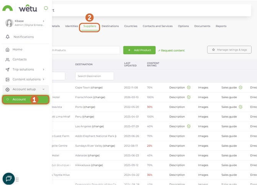Click the Search Destination input field

(x=94, y=76)
